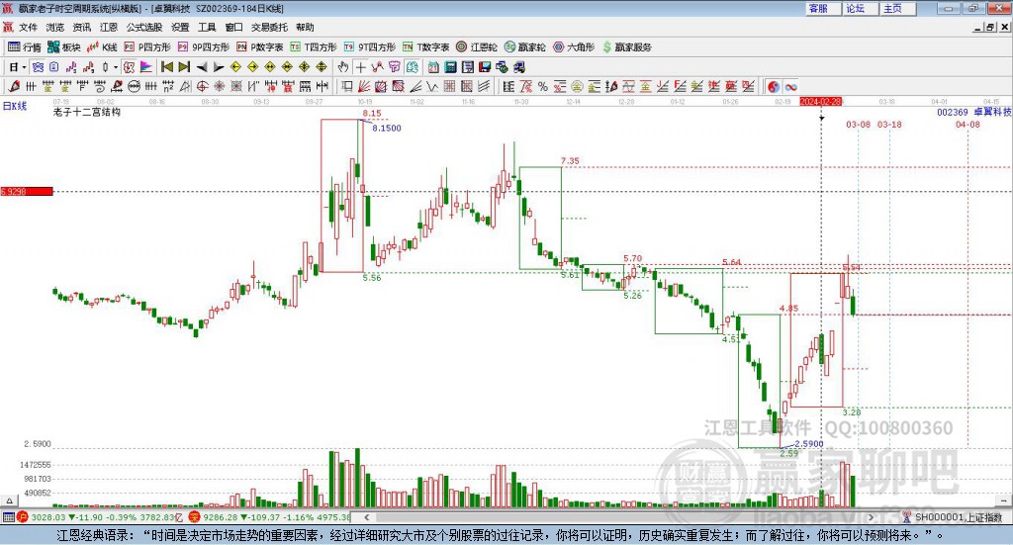This screenshot has height=545, width=1013.
Task: Step chart right with black arrow
Action: pos(219,67)
